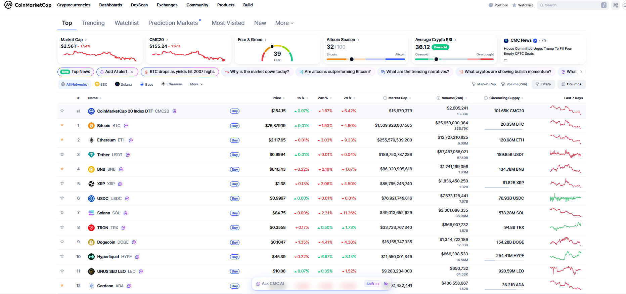Open the DexScan menu
Viewport: 626px width, 294px height.
coord(139,5)
